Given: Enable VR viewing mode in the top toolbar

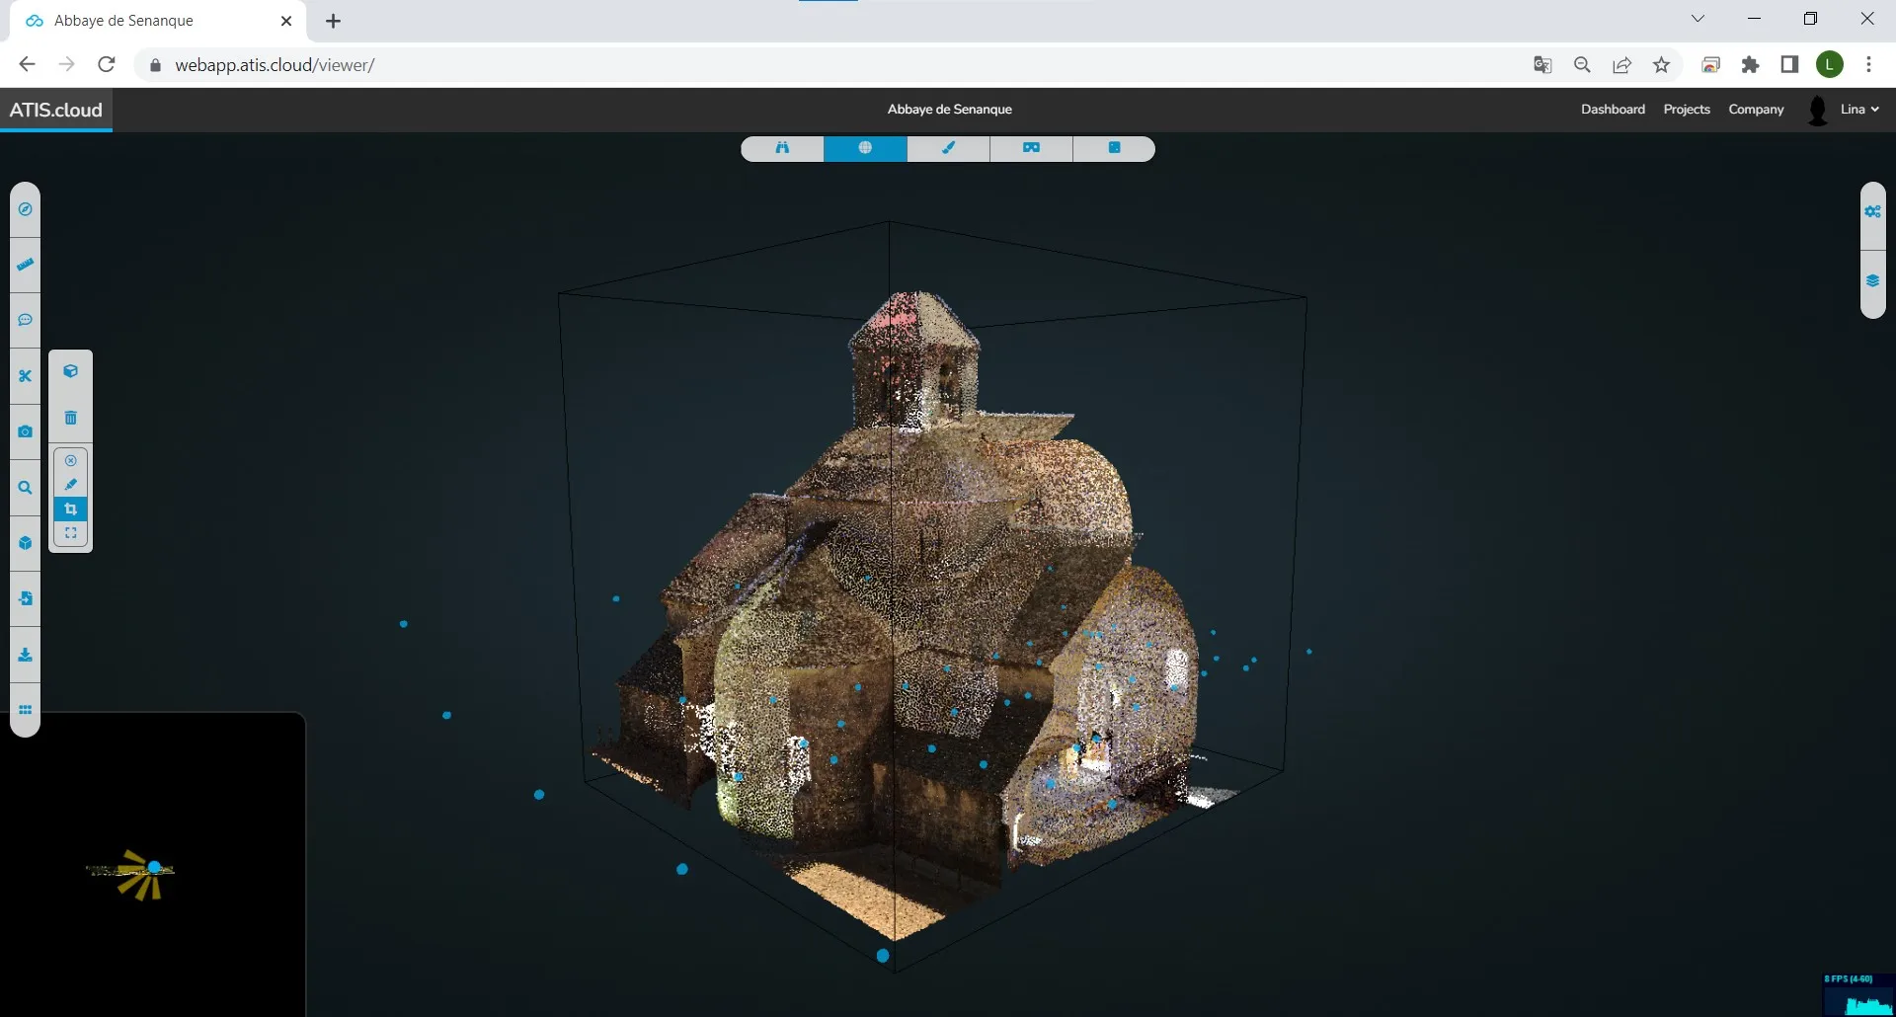Looking at the screenshot, I should (x=1030, y=148).
